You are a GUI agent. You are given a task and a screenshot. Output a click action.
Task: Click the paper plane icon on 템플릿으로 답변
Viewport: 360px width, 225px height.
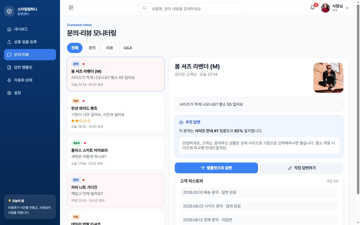click(x=203, y=168)
